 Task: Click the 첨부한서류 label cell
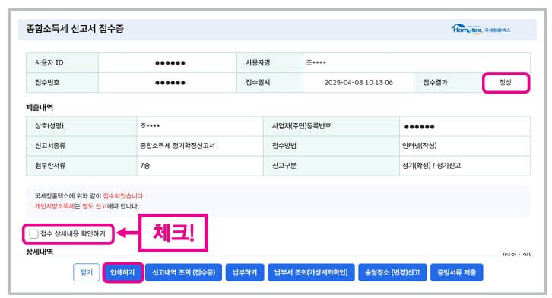tap(81, 166)
